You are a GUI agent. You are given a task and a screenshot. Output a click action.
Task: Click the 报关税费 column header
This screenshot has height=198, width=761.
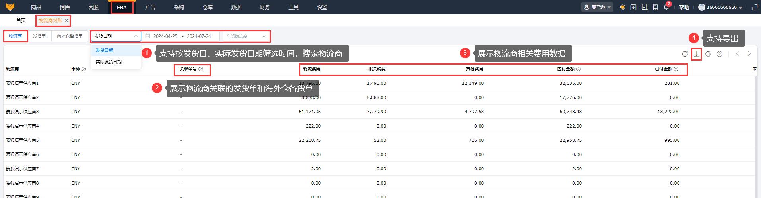(377, 69)
